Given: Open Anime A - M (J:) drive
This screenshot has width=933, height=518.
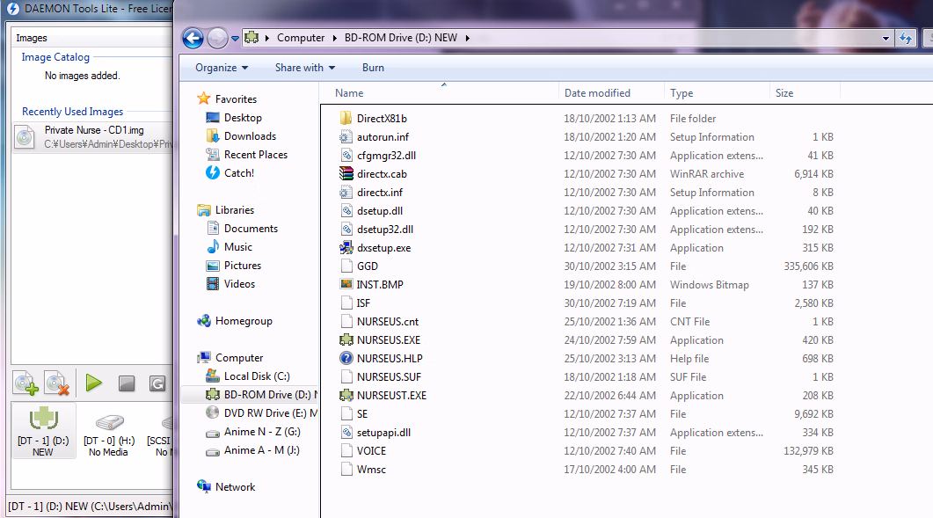Looking at the screenshot, I should pyautogui.click(x=261, y=449).
